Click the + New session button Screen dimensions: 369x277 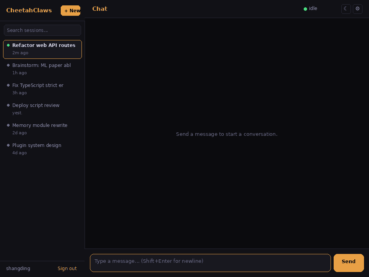pos(71,11)
